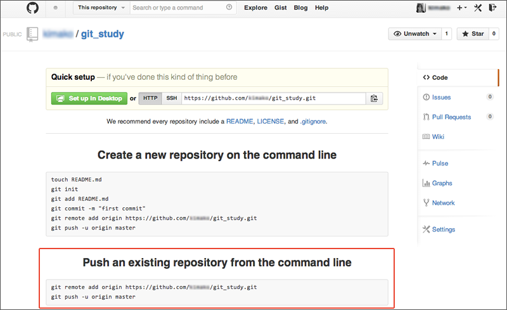Image resolution: width=507 pixels, height=310 pixels.
Task: Select the HTTP protocol option
Action: [150, 98]
